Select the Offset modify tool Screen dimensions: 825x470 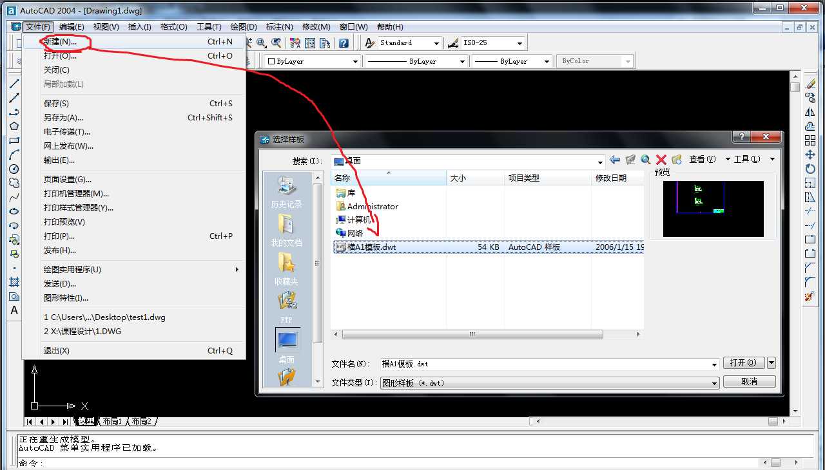tap(810, 126)
